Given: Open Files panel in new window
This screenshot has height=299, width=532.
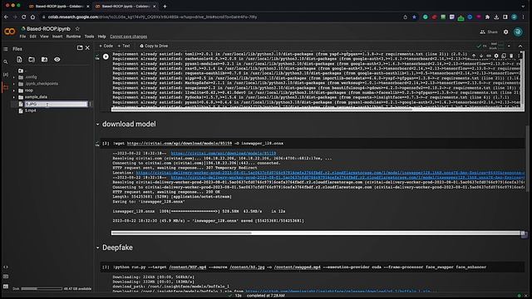Looking at the screenshot, I should [80, 48].
